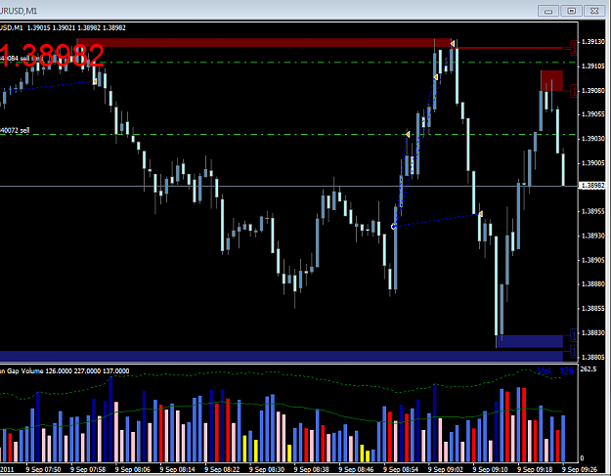
Task: Click the '40072 sell' order label
Action: pos(15,130)
